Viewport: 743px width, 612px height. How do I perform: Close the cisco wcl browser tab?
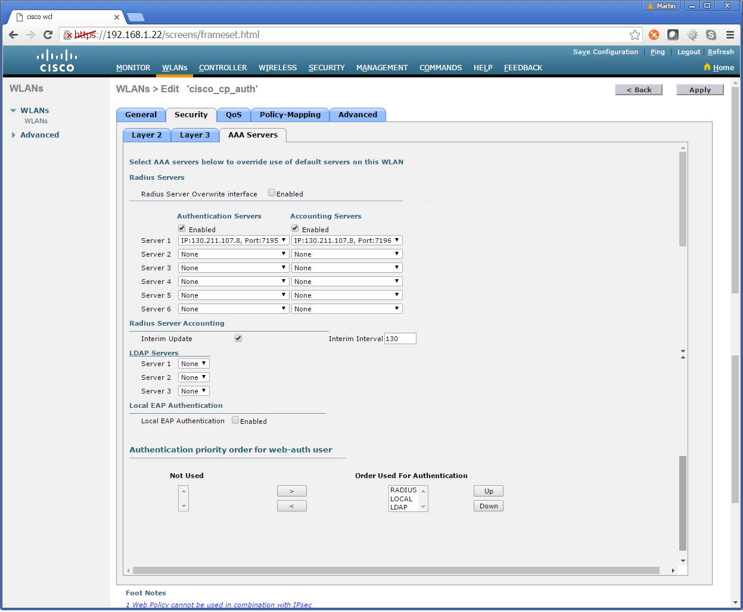point(117,17)
